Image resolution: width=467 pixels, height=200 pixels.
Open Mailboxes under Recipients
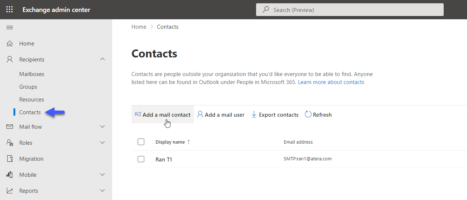coord(32,74)
